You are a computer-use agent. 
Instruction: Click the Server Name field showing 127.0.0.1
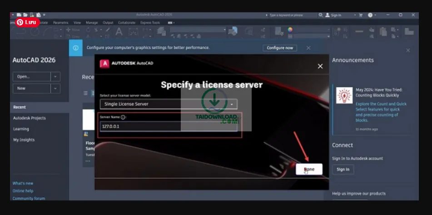point(169,126)
